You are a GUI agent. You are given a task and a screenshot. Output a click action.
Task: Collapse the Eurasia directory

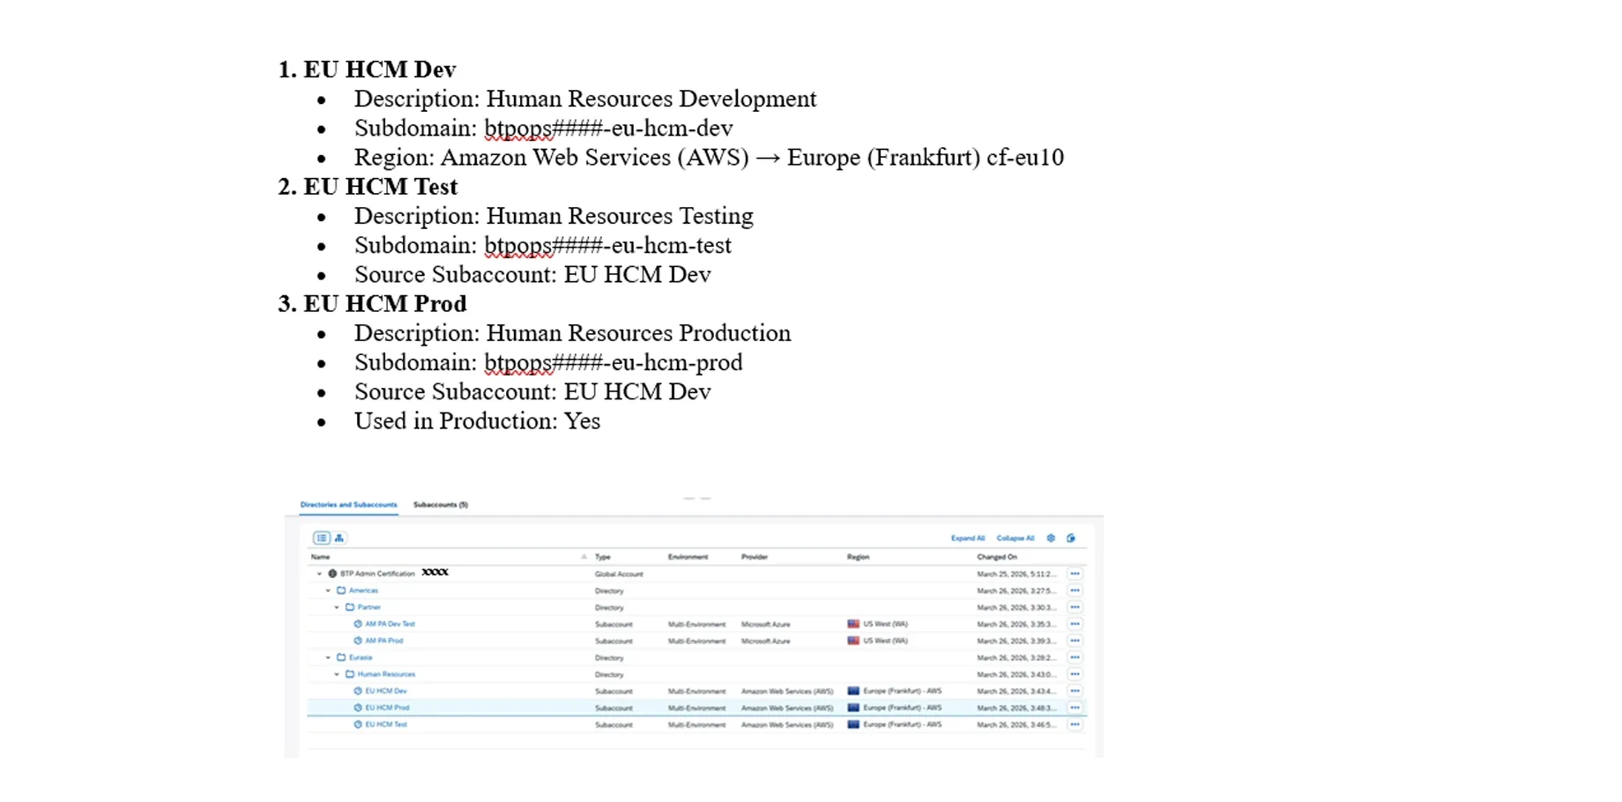tap(328, 657)
